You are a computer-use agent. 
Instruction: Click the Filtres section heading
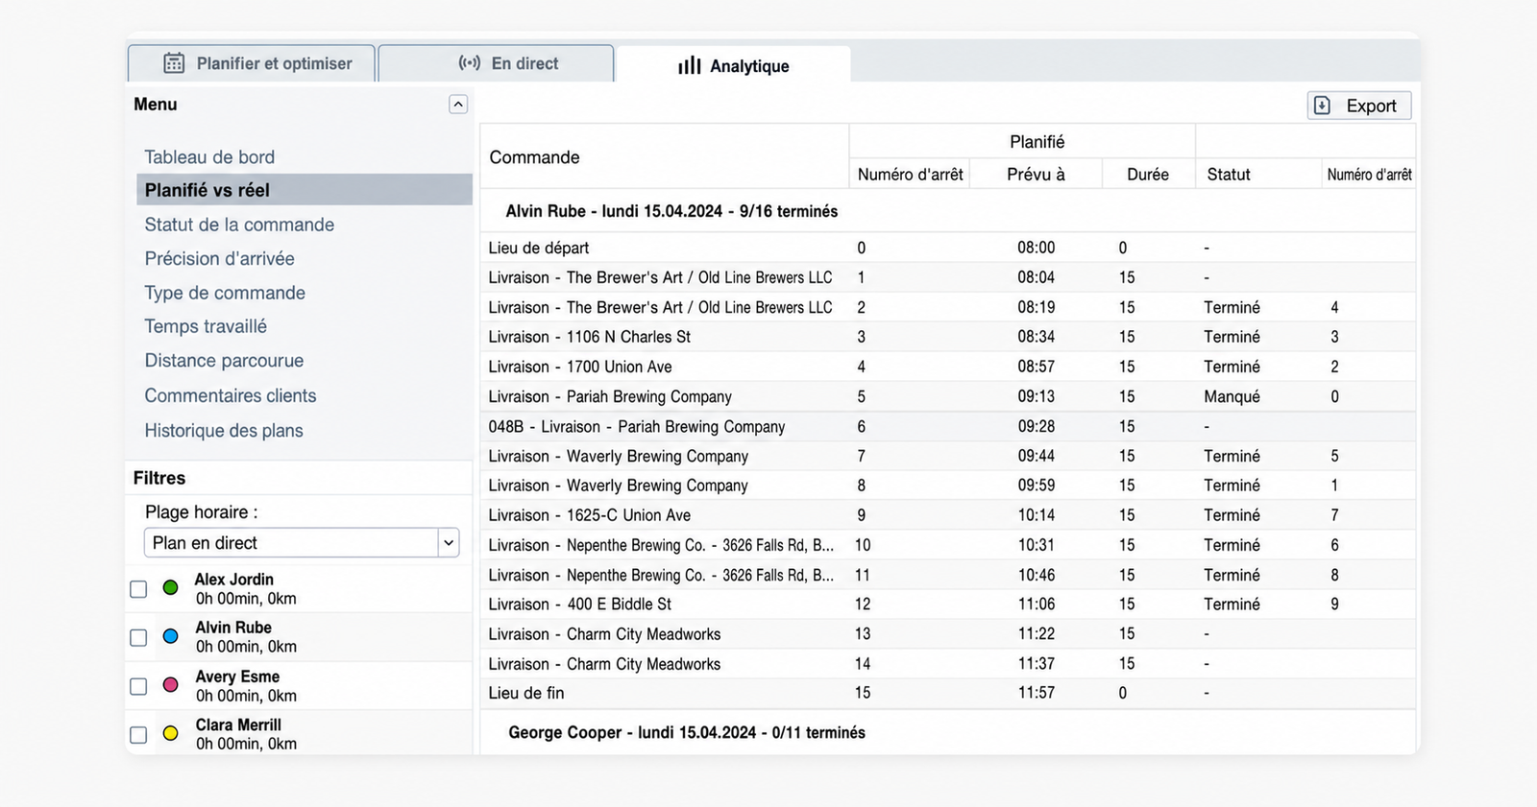pos(159,478)
